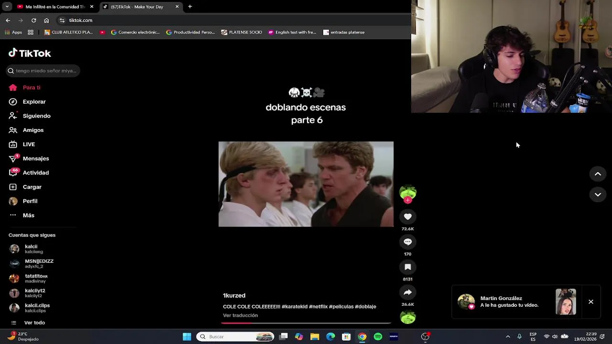The width and height of the screenshot is (612, 344).
Task: Like the video with the heart icon
Action: 408,216
